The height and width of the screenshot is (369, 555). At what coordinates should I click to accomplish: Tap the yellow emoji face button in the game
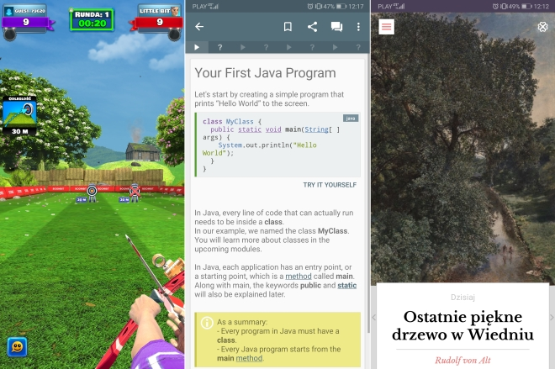coord(16,346)
